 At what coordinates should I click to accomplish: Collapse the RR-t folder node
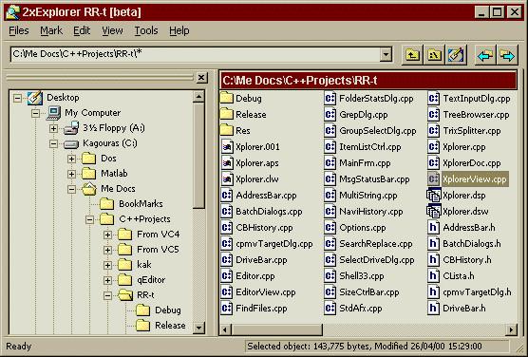pos(107,295)
